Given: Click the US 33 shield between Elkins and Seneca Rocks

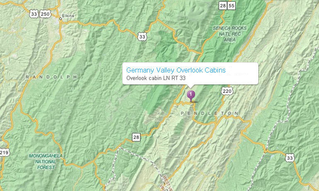Looking at the screenshot, I should coord(142,36).
